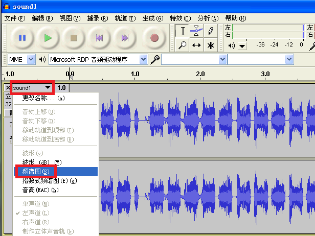Select the I-beam Selection tool
Screen dimensions: 315x236
tap(183, 31)
